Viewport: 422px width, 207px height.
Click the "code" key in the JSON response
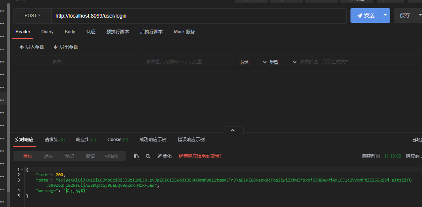pyautogui.click(x=43, y=175)
